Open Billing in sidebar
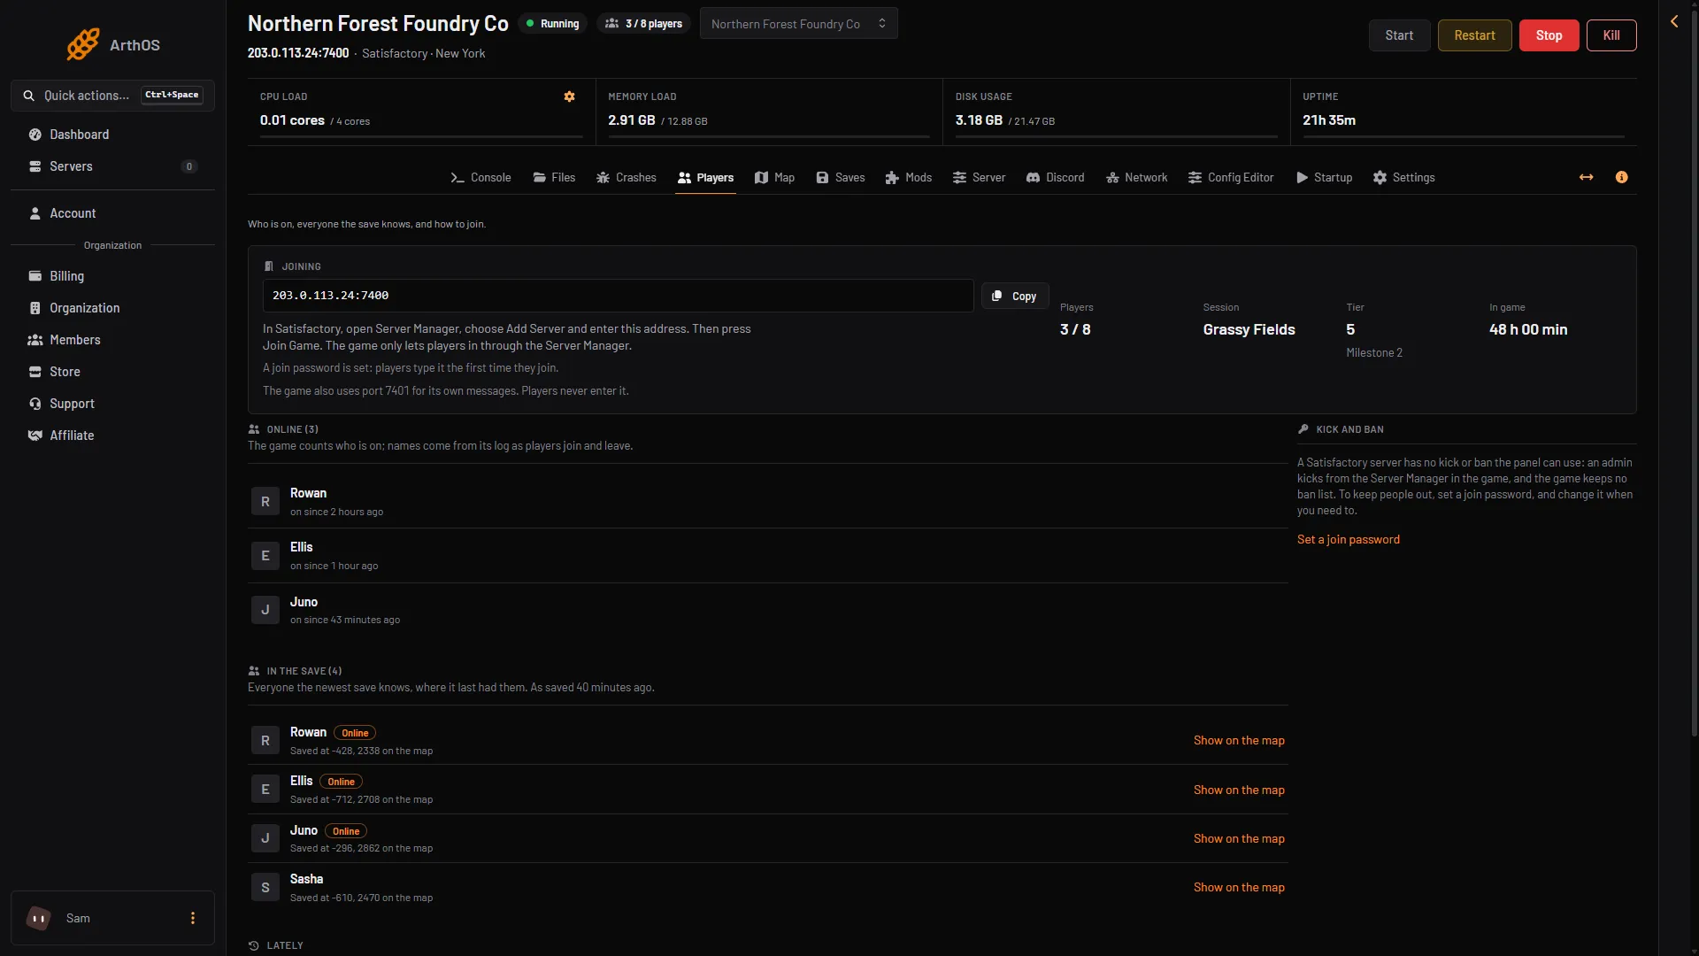This screenshot has width=1699, height=956. 112,276
